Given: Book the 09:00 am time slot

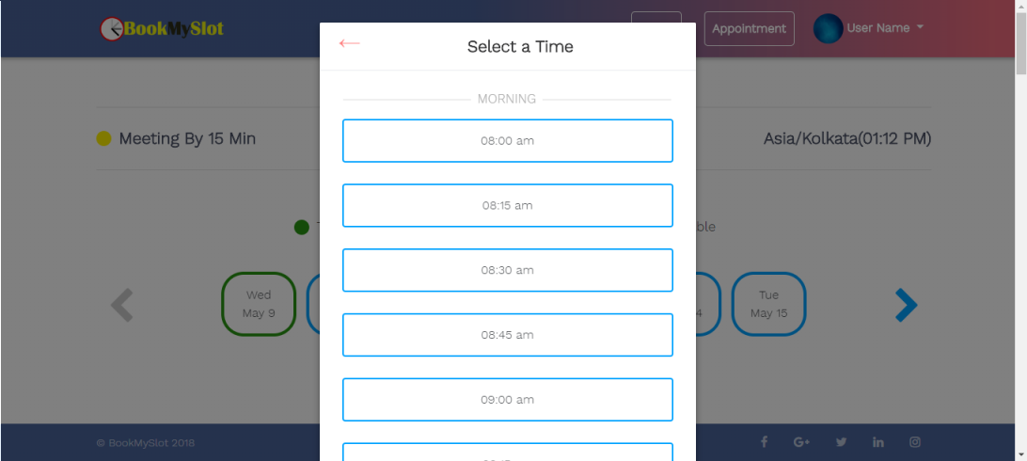Looking at the screenshot, I should point(507,400).
